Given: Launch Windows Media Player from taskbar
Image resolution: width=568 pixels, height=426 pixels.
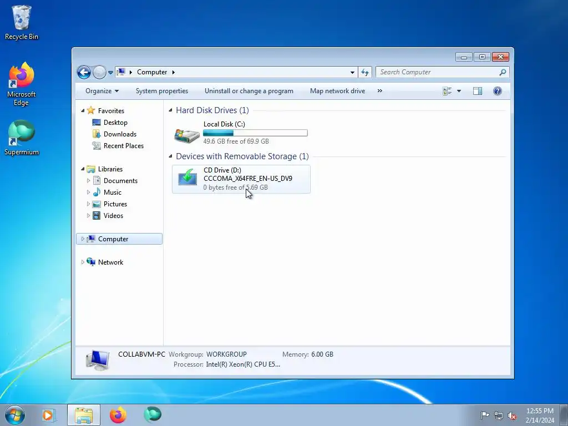Looking at the screenshot, I should click(48, 415).
